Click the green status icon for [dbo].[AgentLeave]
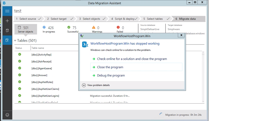The height and width of the screenshot is (121, 266). pyautogui.click(x=20, y=68)
